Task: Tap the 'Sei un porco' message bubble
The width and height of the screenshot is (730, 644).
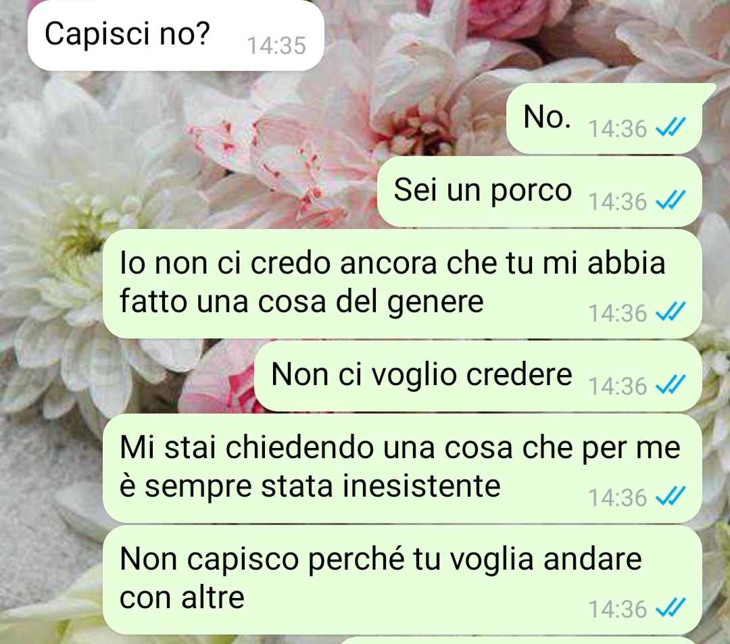Action: pos(539,192)
